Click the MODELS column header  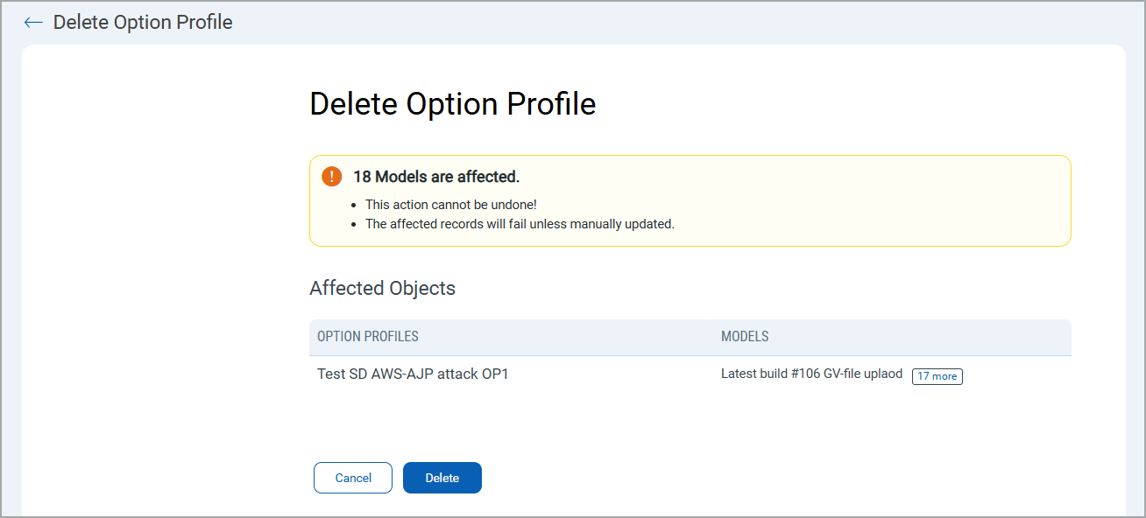(746, 336)
